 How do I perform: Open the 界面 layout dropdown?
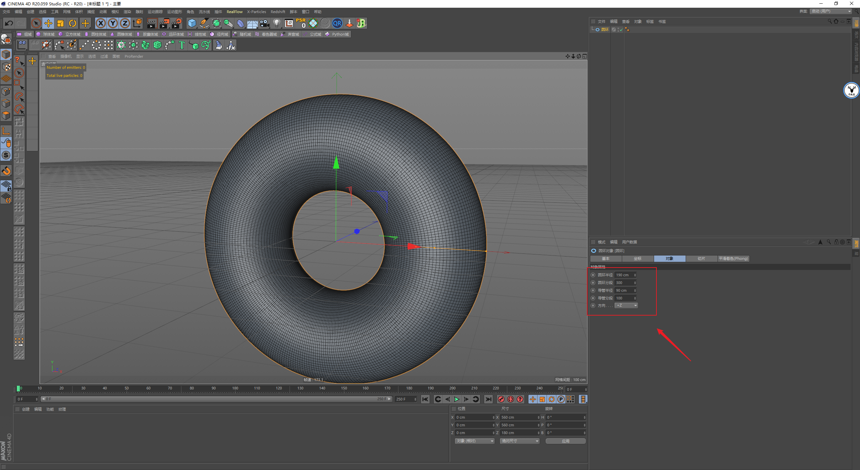click(831, 11)
